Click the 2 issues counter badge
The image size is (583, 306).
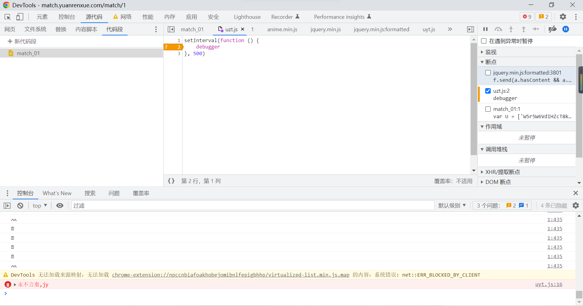point(544,17)
